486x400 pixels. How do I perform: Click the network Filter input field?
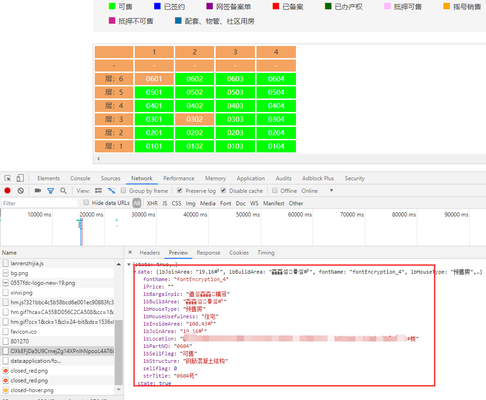[39, 203]
